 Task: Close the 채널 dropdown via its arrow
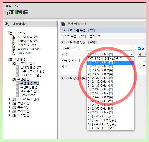(132, 54)
